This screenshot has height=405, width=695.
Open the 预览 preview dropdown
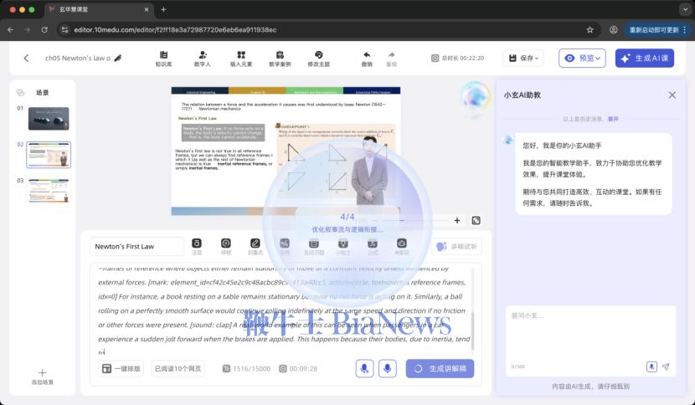click(582, 58)
